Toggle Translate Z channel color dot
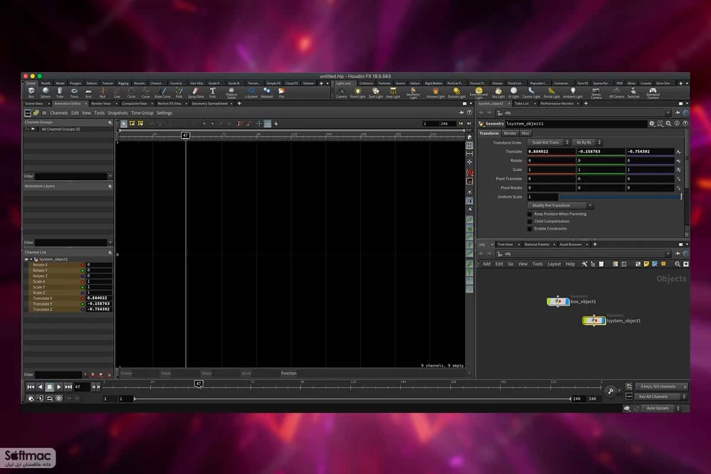This screenshot has width=711, height=474. 82,309
